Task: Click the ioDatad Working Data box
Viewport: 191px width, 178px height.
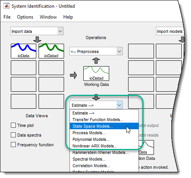Action: pos(96,74)
